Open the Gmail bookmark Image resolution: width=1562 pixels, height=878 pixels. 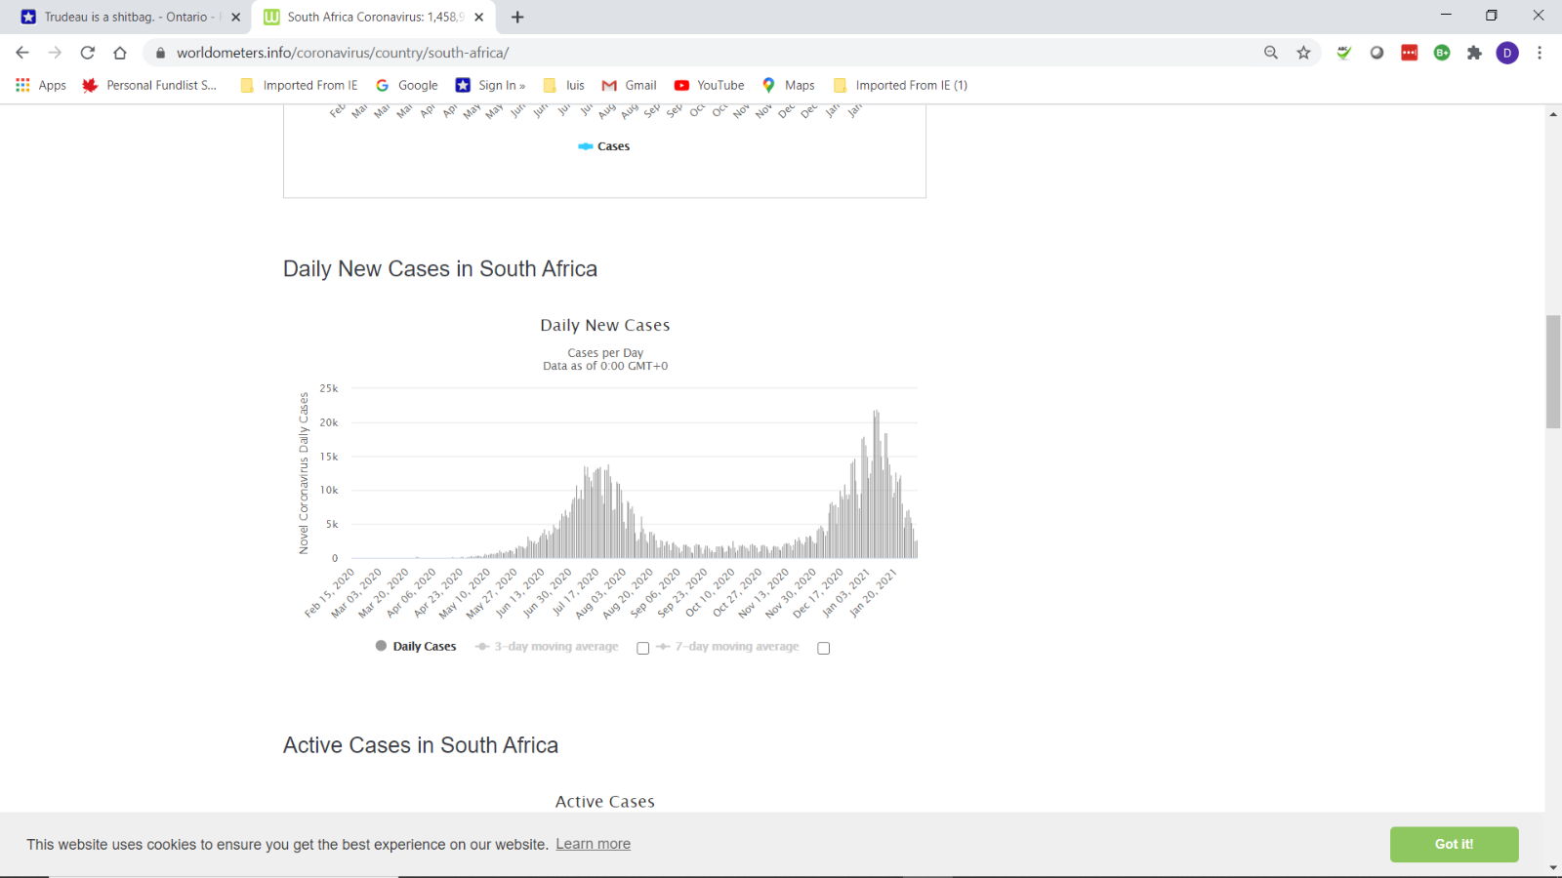[629, 85]
